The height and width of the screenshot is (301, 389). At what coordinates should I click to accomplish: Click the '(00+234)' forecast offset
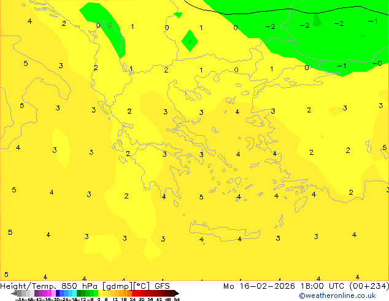pos(369,286)
